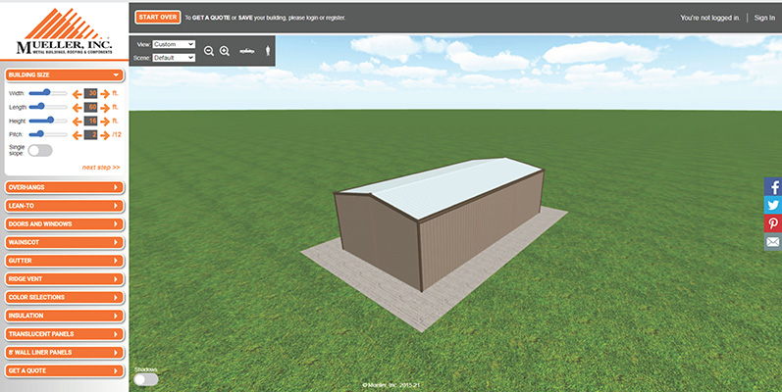The height and width of the screenshot is (392, 782).
Task: Open the Scene dropdown
Action: 174,58
